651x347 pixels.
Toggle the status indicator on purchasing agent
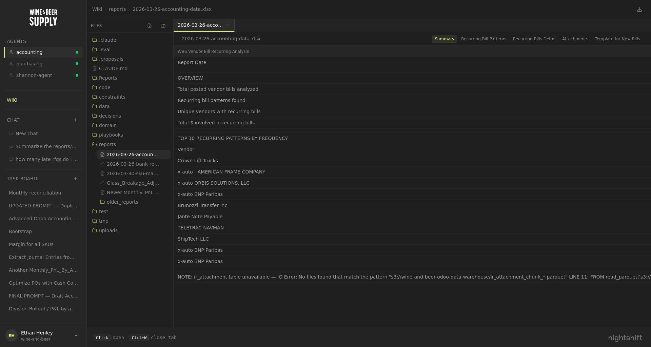click(77, 64)
